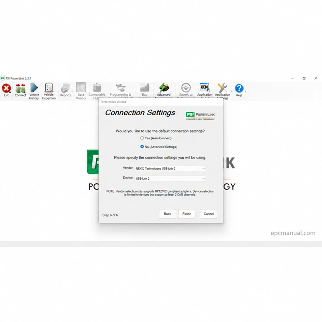Click the 'Preferences Wizard' dialog title
This screenshot has width=322, height=322.
(x=113, y=102)
